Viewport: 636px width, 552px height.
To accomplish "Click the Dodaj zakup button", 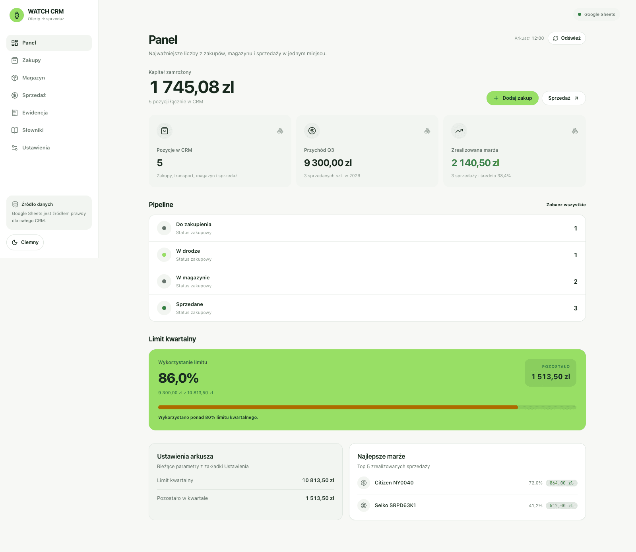I will [x=512, y=98].
